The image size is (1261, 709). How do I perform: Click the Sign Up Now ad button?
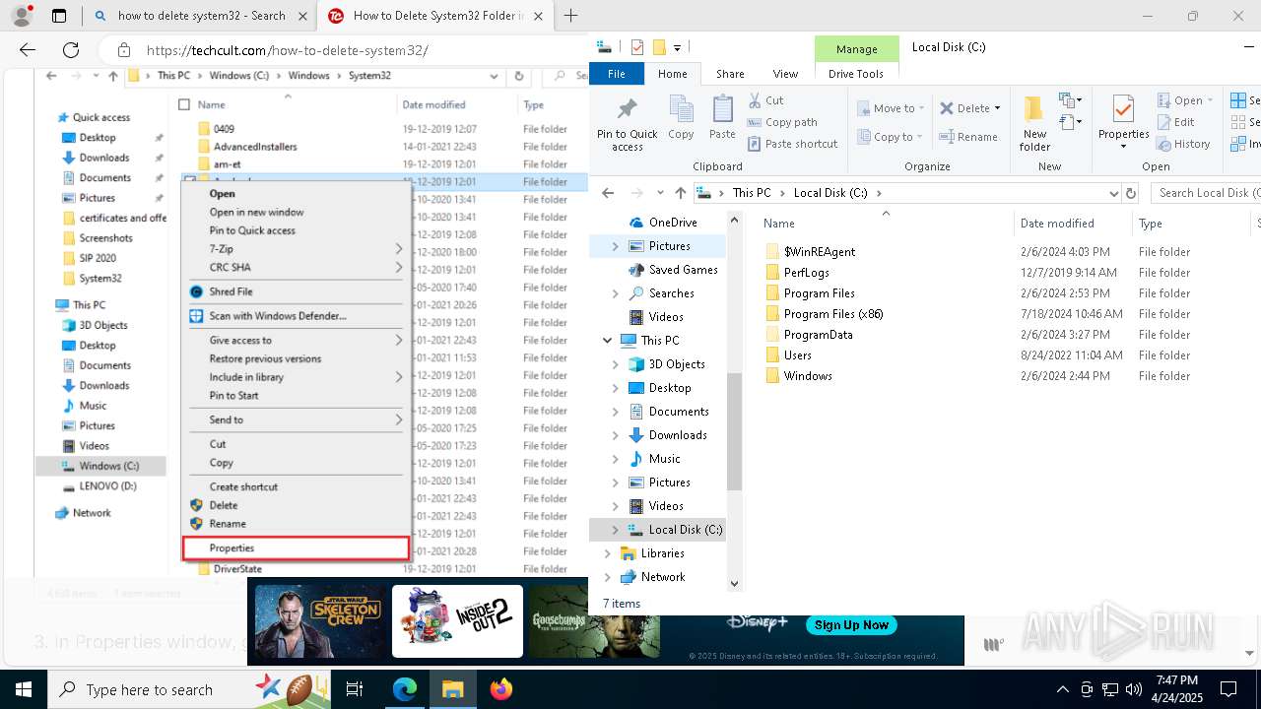851,625
